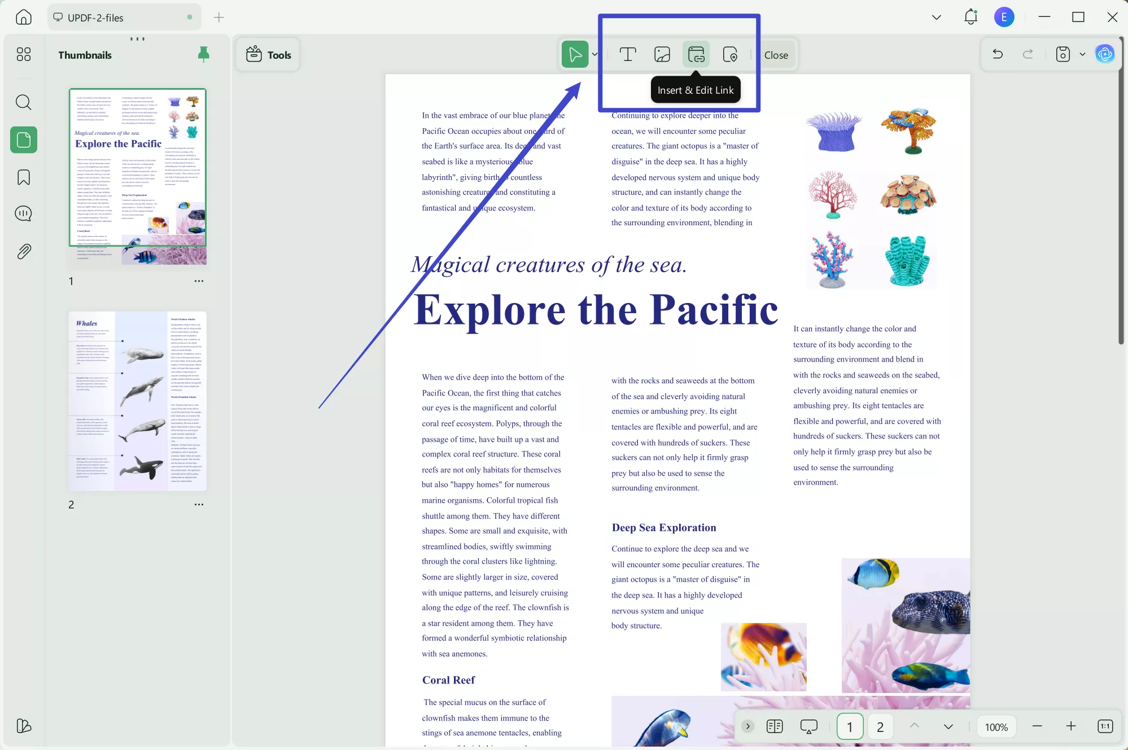Open the UPDF AI assistant icon
Viewport: 1128px width, 750px height.
(x=1104, y=54)
